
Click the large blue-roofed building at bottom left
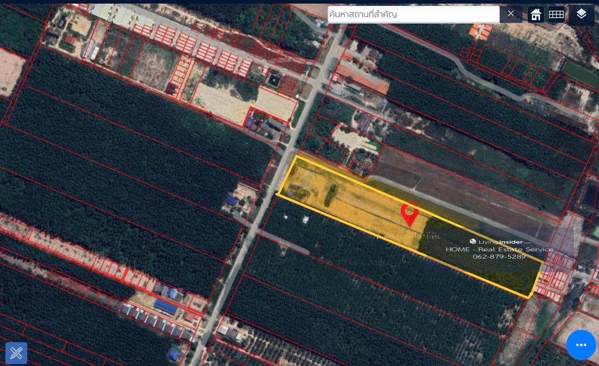click(x=165, y=306)
